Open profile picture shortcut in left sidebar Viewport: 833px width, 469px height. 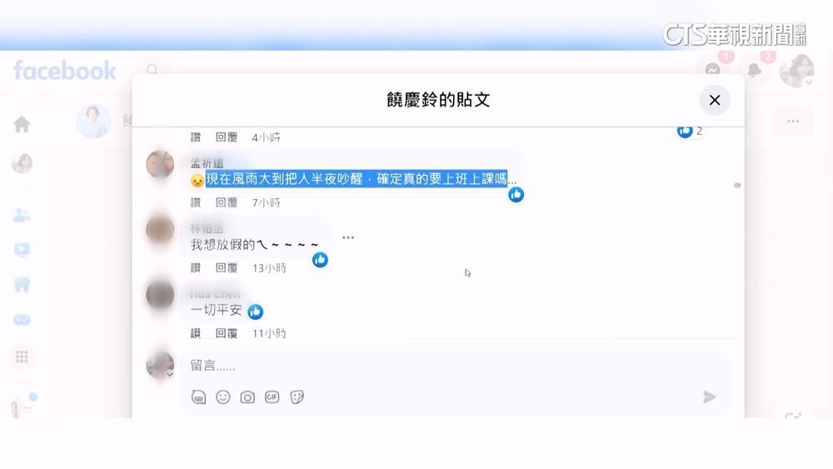22,163
